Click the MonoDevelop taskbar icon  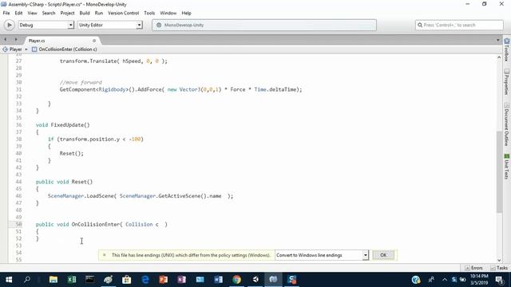coord(273,280)
